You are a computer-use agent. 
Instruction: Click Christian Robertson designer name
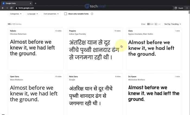pos(18,34)
